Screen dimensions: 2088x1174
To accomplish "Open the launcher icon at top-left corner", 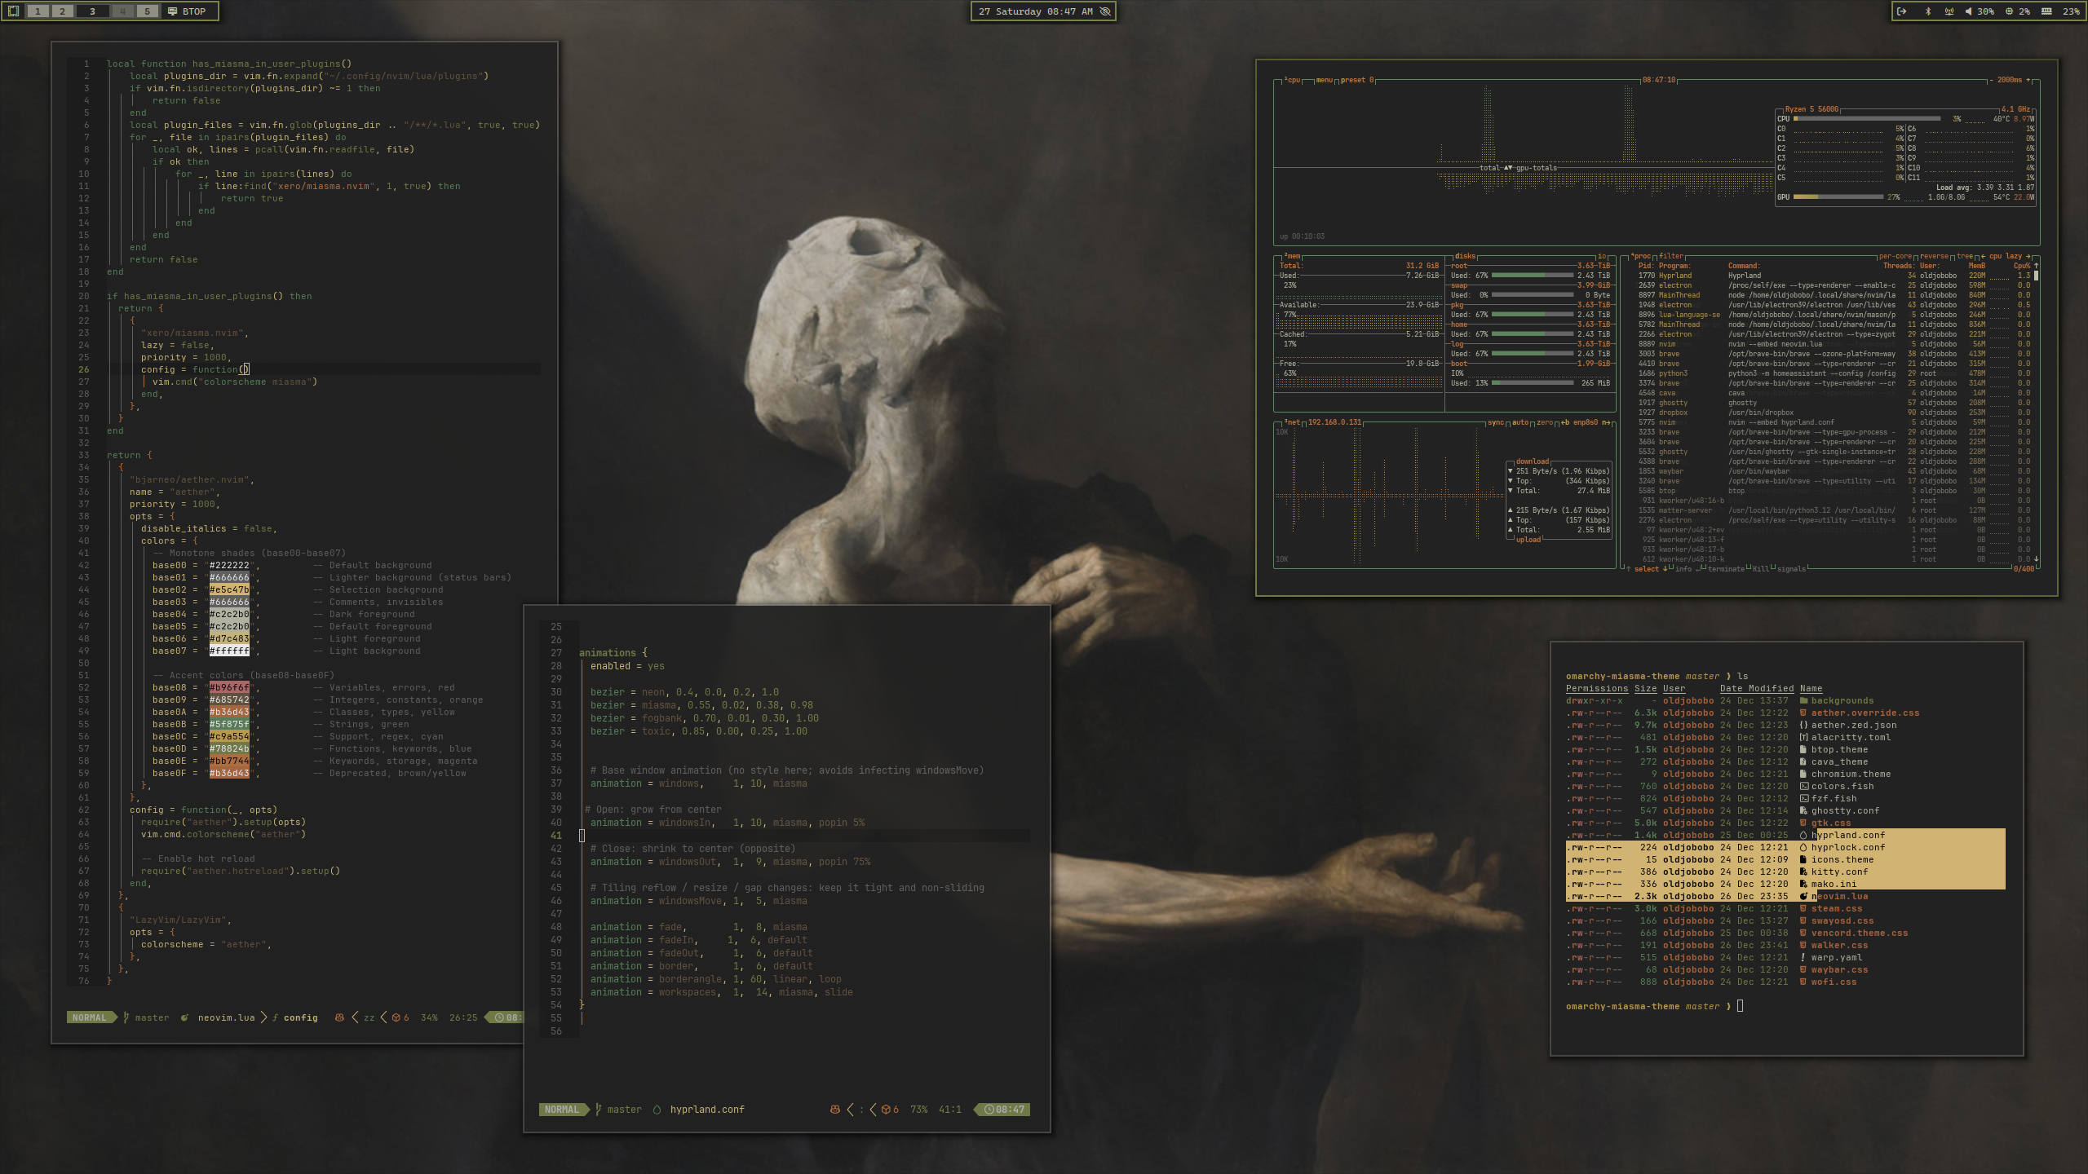I will point(13,11).
